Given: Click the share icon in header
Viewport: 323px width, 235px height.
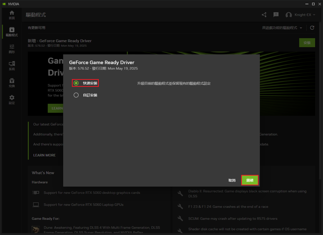Looking at the screenshot, I should 264,15.
